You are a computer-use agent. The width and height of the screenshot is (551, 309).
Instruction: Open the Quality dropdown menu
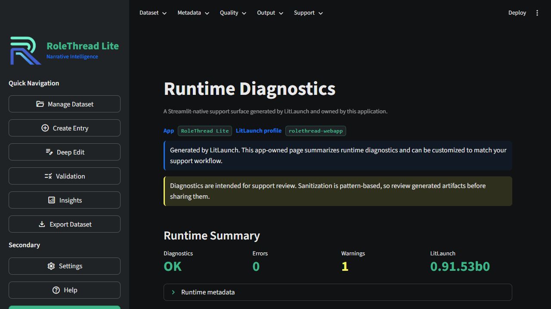(x=233, y=13)
